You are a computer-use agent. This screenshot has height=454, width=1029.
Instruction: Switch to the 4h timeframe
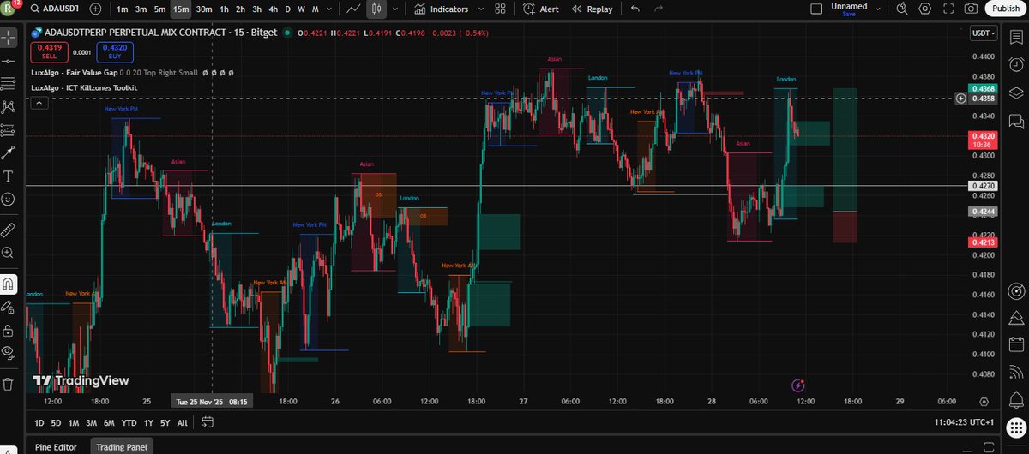[x=273, y=9]
